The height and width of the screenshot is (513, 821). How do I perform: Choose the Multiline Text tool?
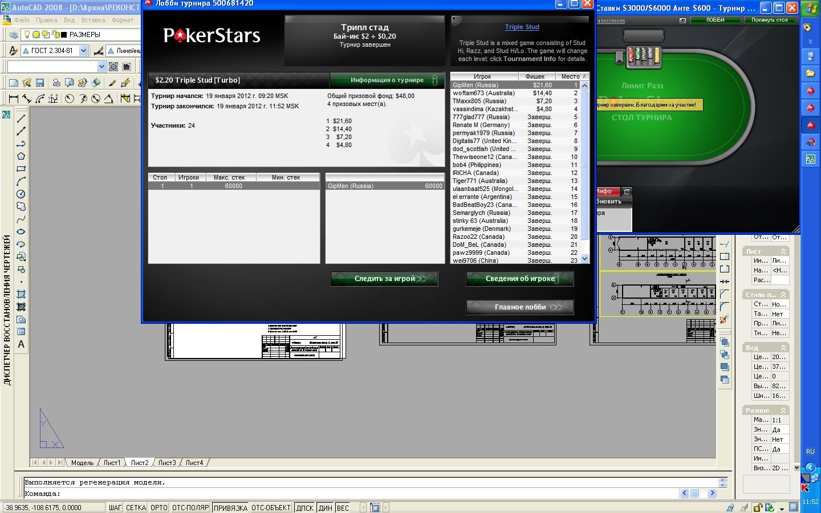point(21,344)
